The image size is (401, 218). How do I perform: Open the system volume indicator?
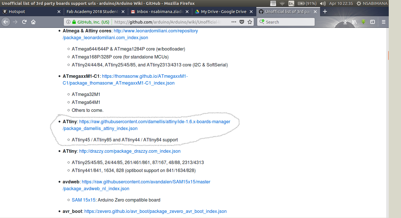coord(323,3)
